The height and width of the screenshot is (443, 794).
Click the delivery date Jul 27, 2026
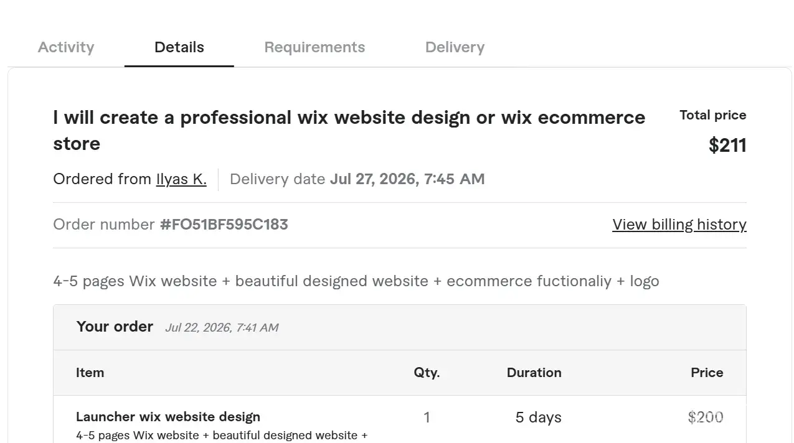[x=407, y=179]
